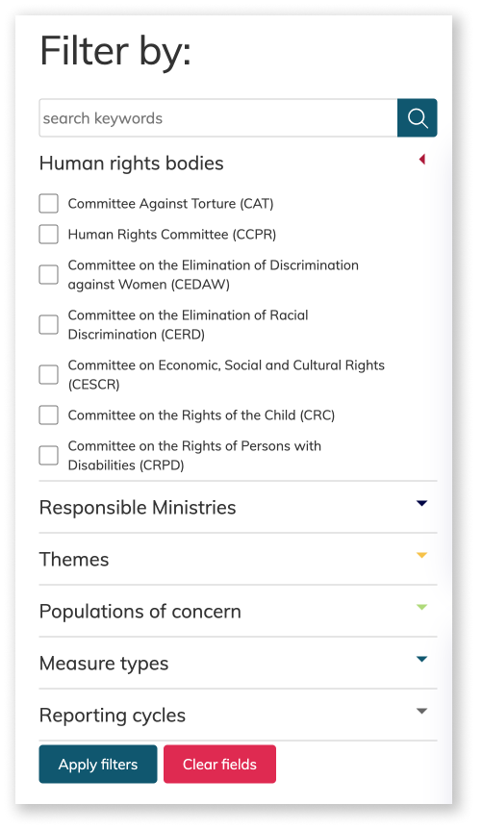Expand Reporting cycles gray arrow
483x830 pixels.
(421, 711)
